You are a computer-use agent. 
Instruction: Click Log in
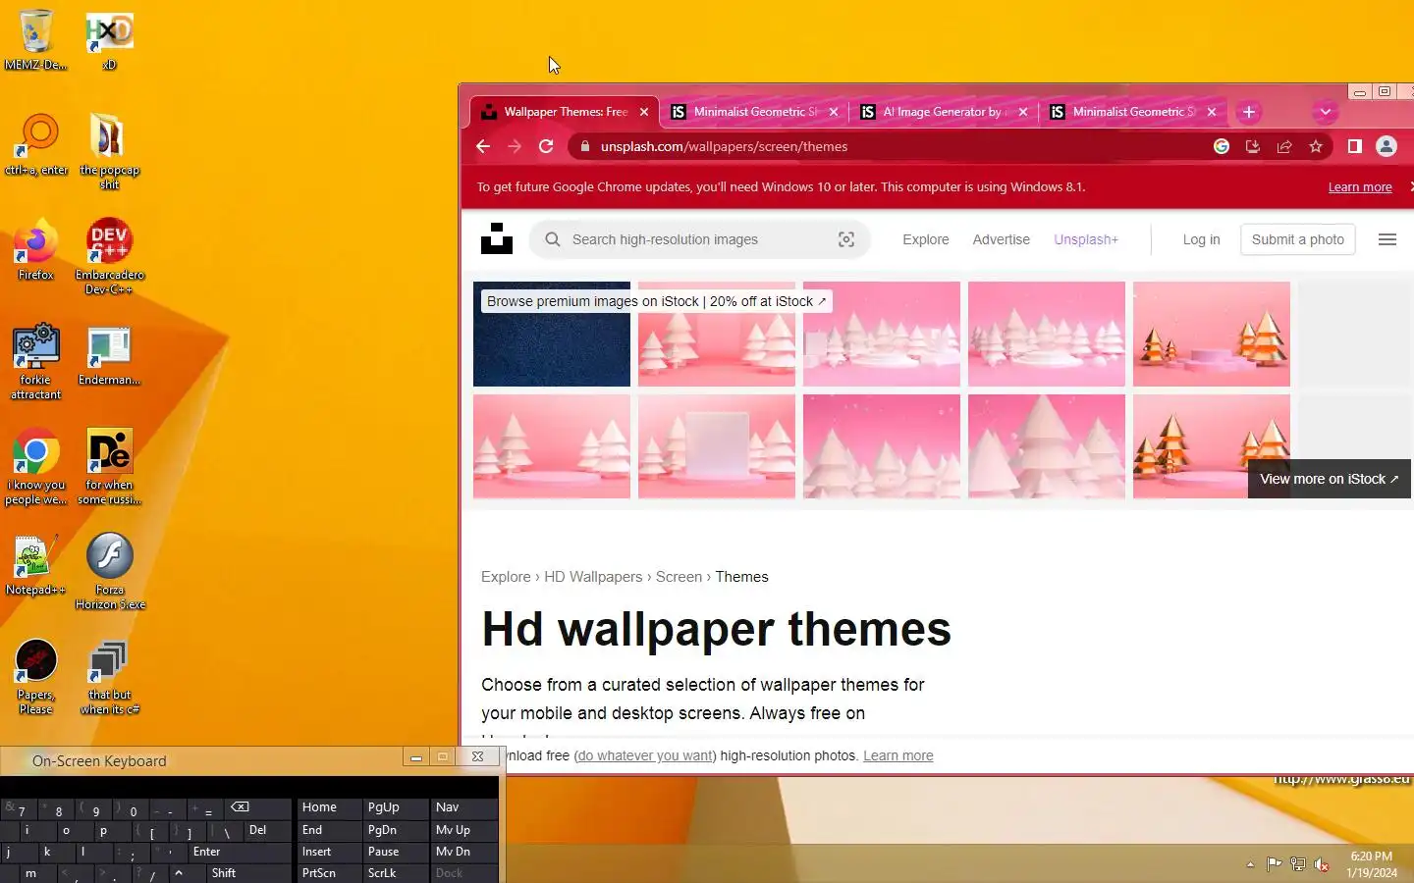(x=1201, y=239)
